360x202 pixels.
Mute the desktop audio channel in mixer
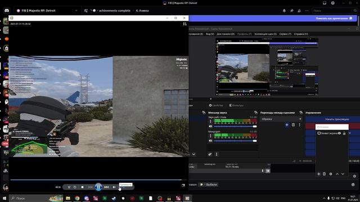pos(210,126)
